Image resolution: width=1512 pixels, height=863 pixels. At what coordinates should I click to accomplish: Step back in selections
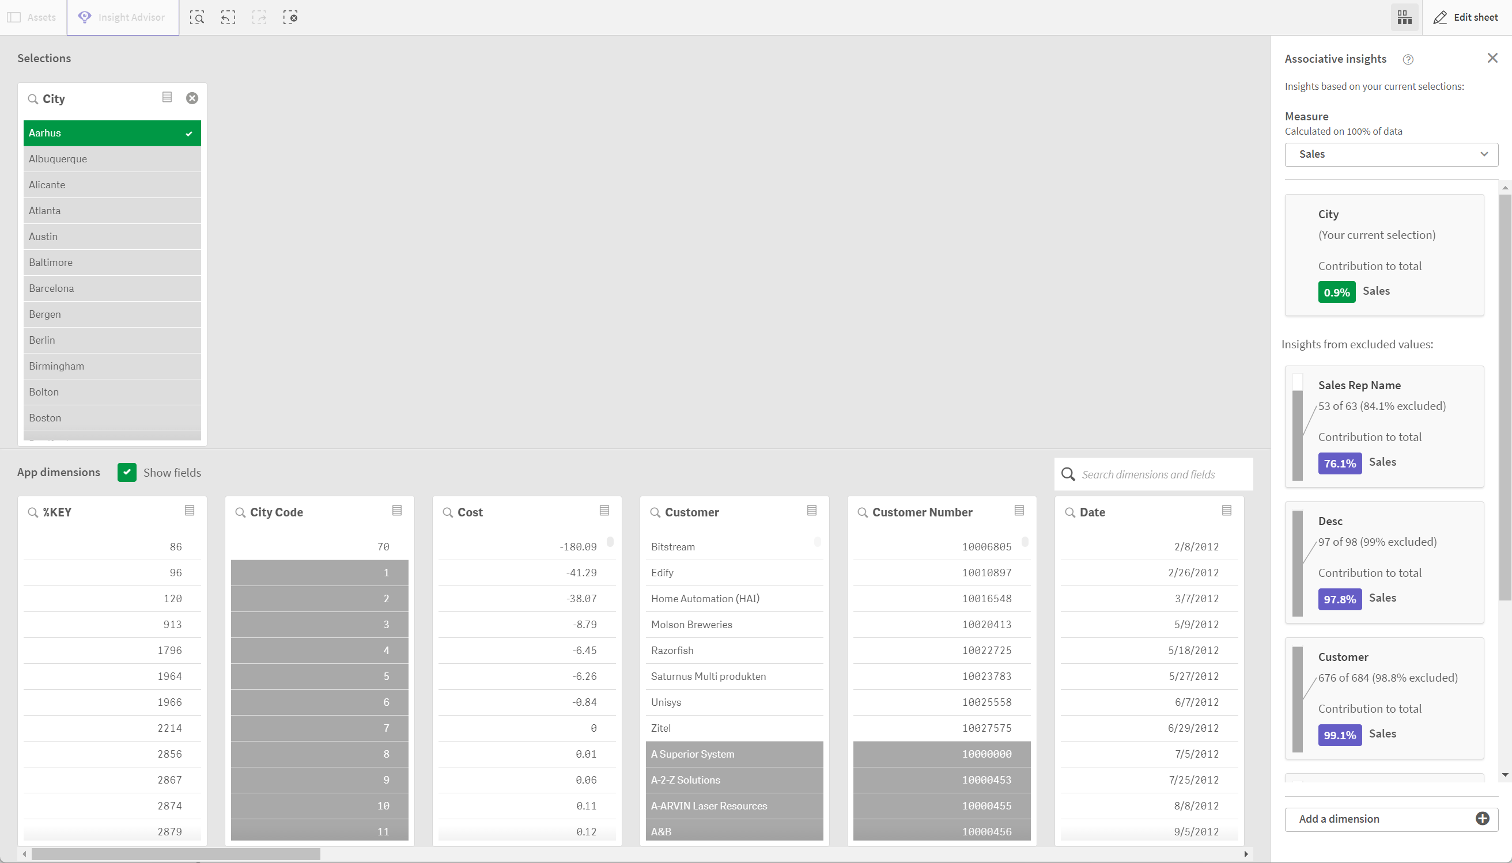[228, 18]
